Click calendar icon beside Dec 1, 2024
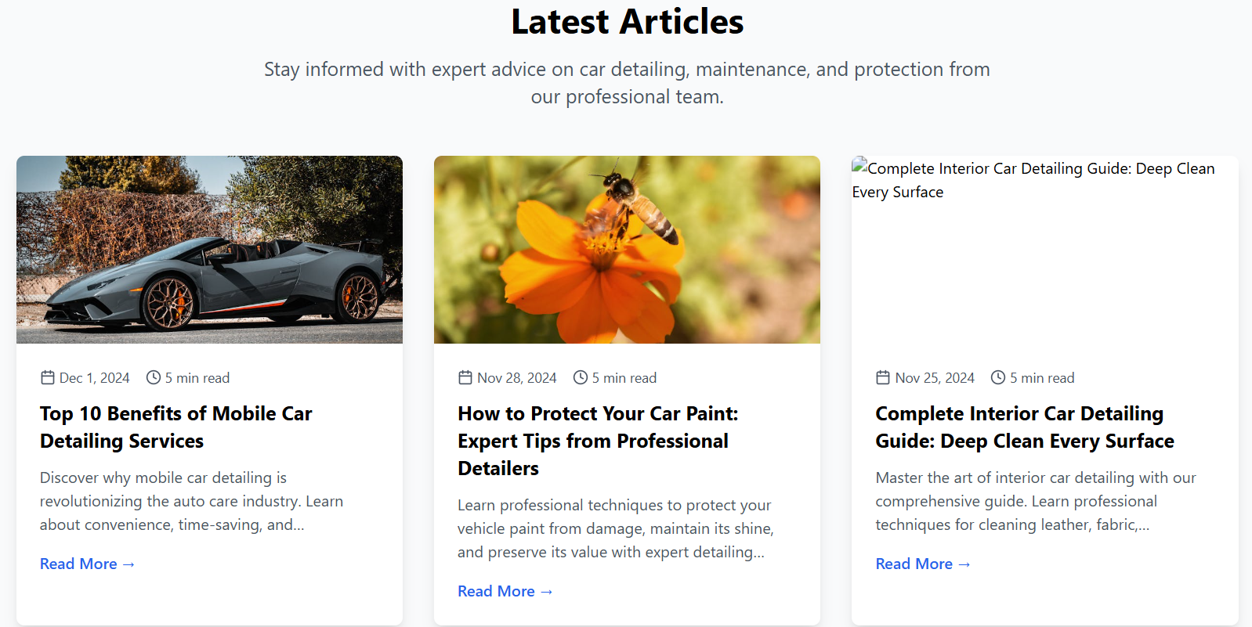This screenshot has width=1252, height=627. pyautogui.click(x=48, y=378)
